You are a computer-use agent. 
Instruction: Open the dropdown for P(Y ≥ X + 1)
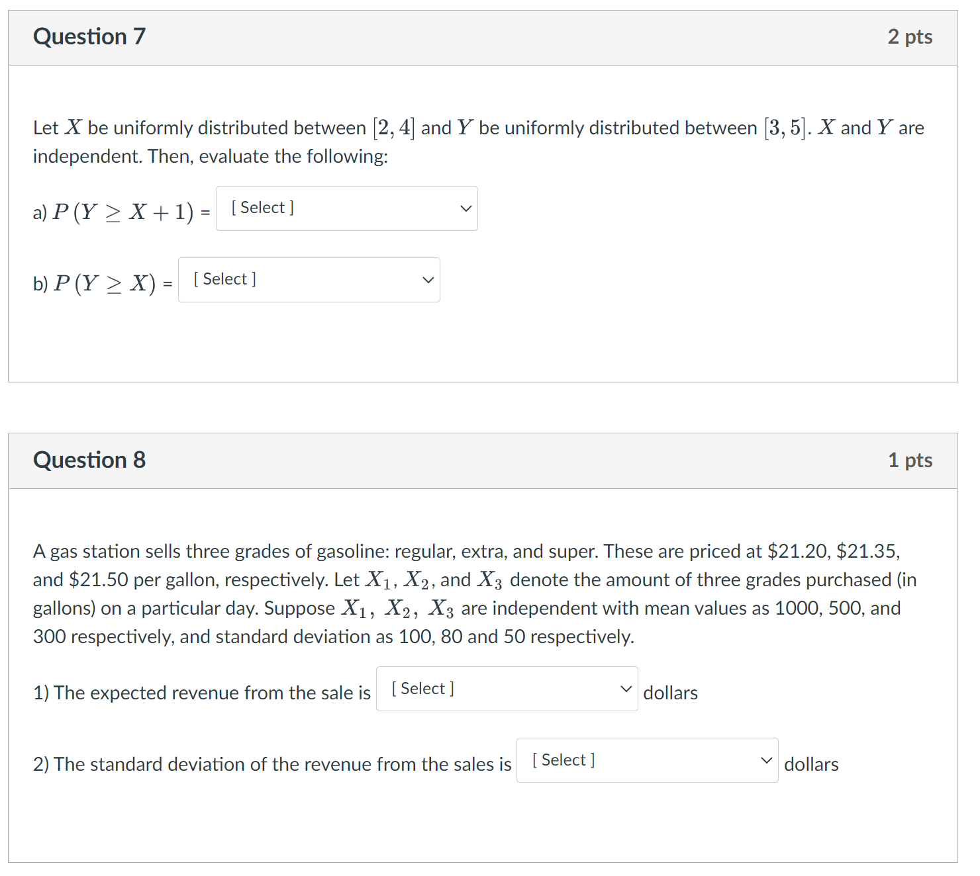coord(346,208)
